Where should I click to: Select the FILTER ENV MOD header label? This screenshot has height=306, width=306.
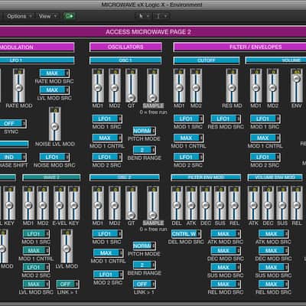point(206,177)
